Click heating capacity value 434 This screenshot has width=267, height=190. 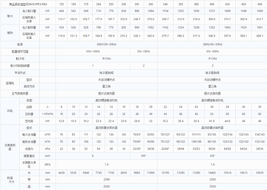(61, 28)
